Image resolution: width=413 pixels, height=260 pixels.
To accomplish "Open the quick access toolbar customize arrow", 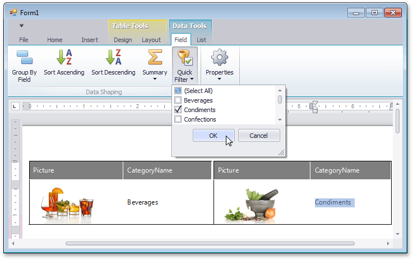I will (22, 26).
